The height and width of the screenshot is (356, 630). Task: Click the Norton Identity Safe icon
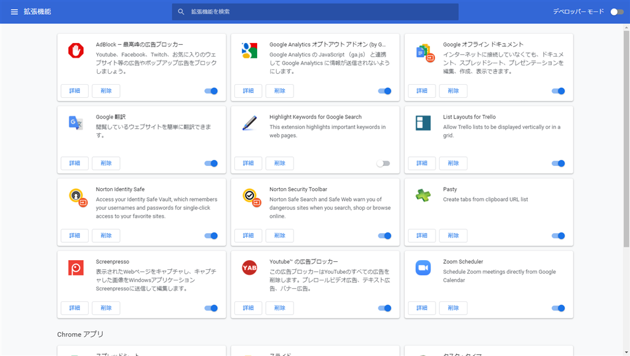(78, 197)
